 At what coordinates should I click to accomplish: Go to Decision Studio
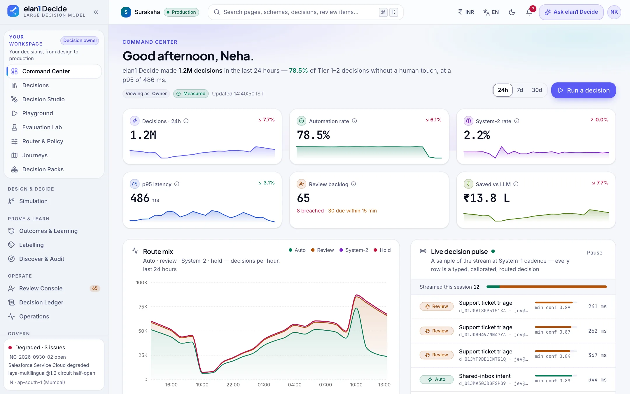point(54,99)
